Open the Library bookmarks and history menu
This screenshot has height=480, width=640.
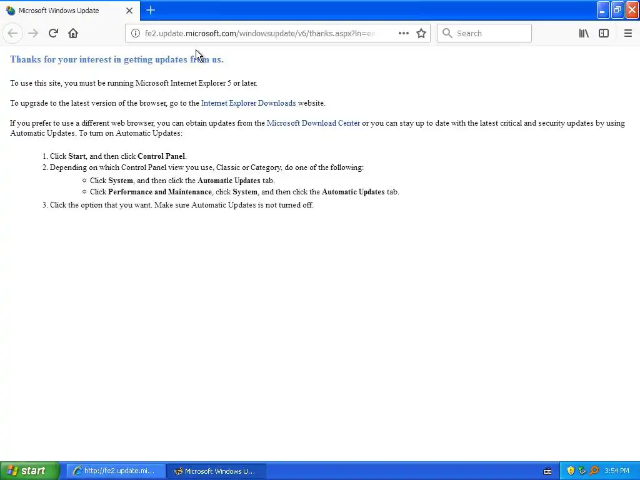coord(584,34)
